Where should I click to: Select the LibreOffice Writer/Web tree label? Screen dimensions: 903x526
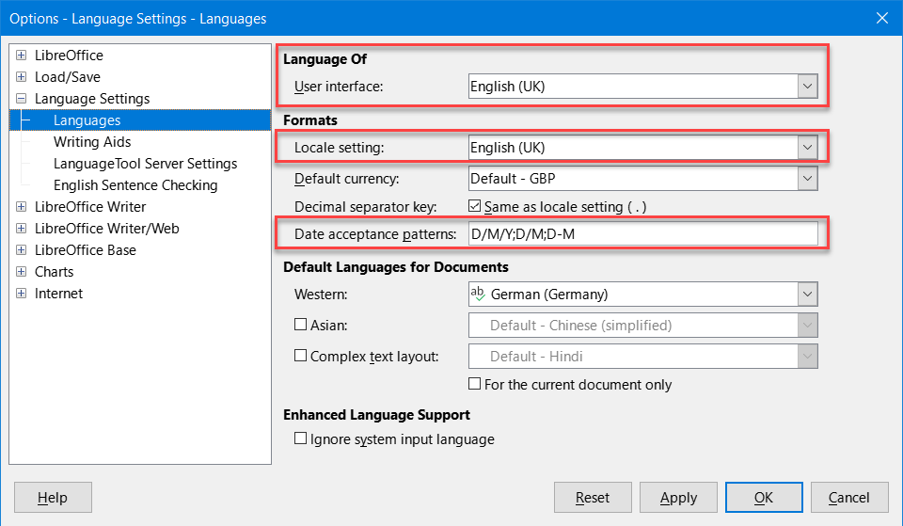pyautogui.click(x=106, y=228)
